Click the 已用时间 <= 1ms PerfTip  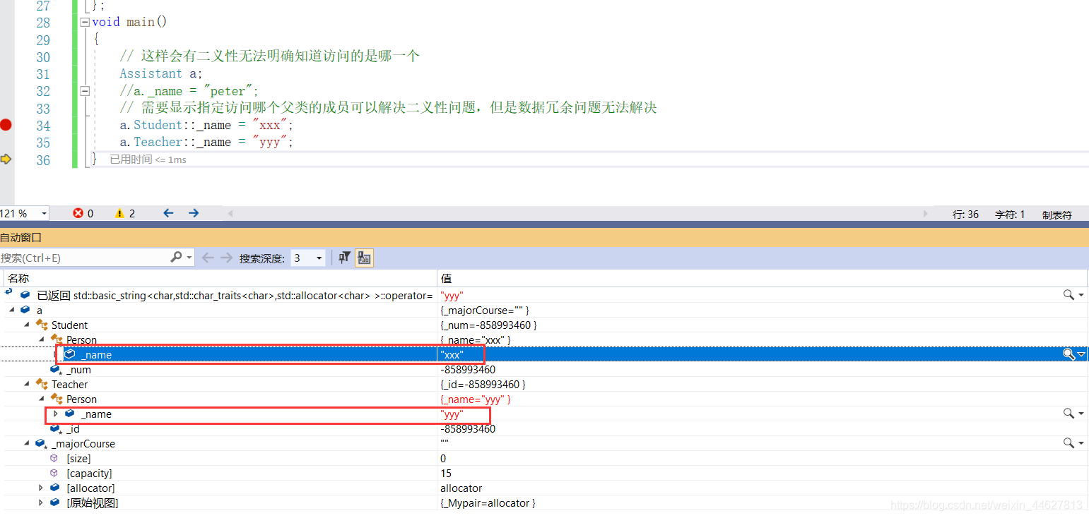[148, 160]
